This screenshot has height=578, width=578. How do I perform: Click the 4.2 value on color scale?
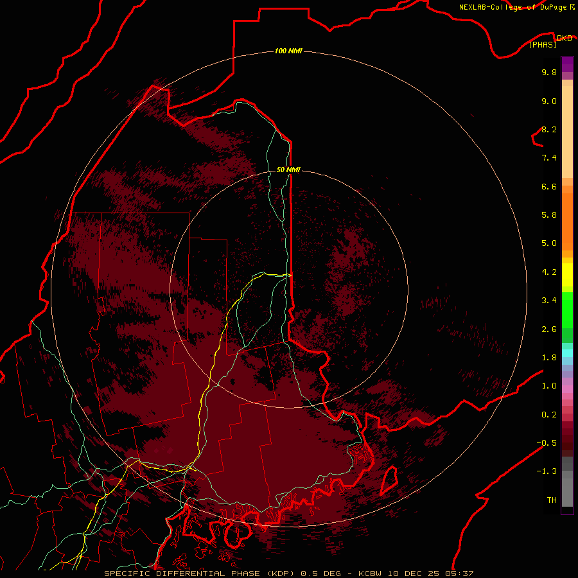pyautogui.click(x=549, y=272)
